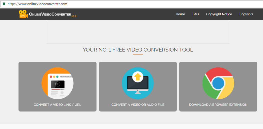
Task: Click the empty ad banner box
Action: [x=138, y=32]
